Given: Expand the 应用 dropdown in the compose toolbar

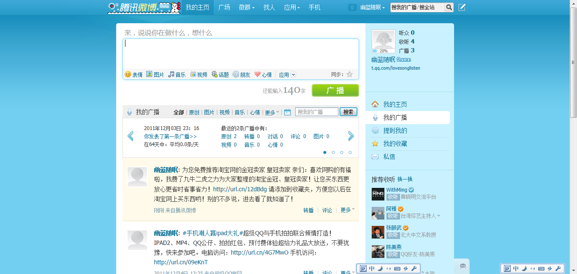Looking at the screenshot, I should [293, 75].
